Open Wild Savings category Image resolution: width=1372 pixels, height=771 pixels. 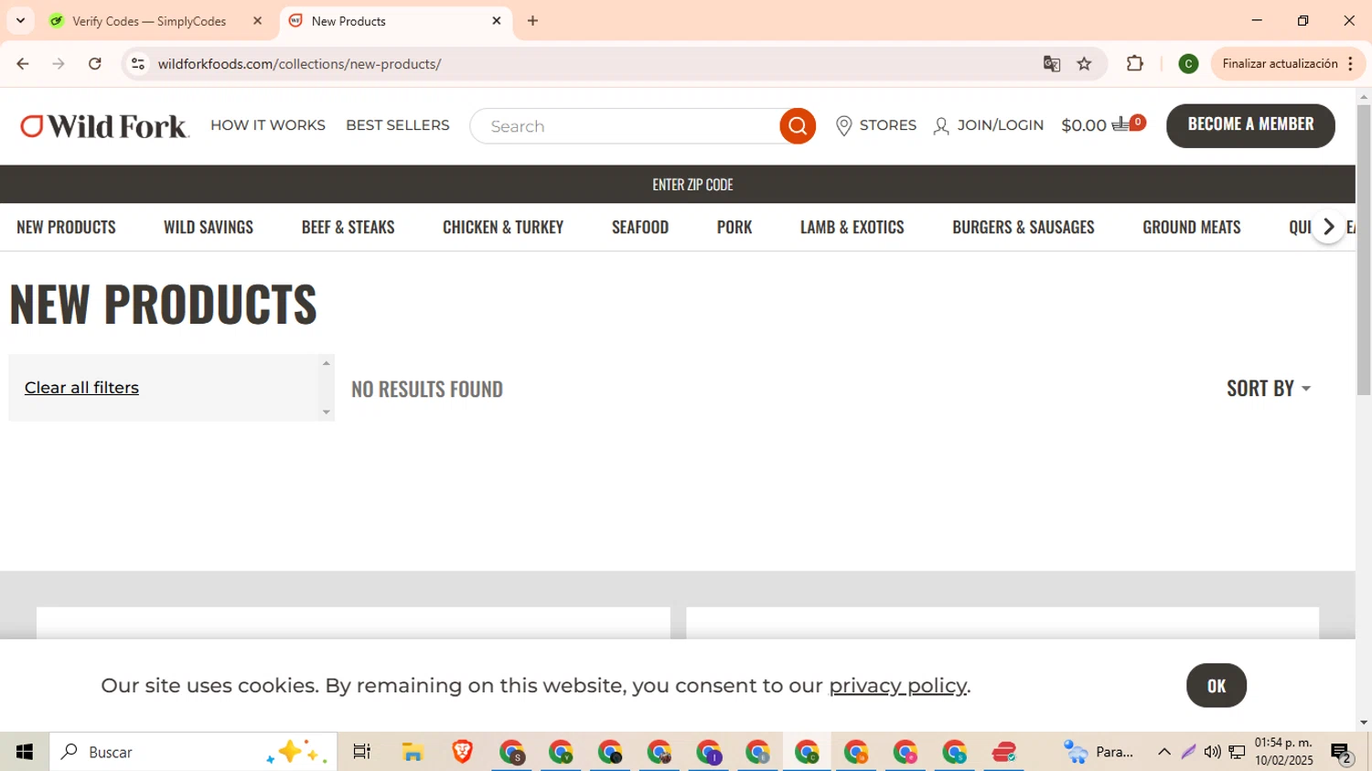click(x=209, y=227)
